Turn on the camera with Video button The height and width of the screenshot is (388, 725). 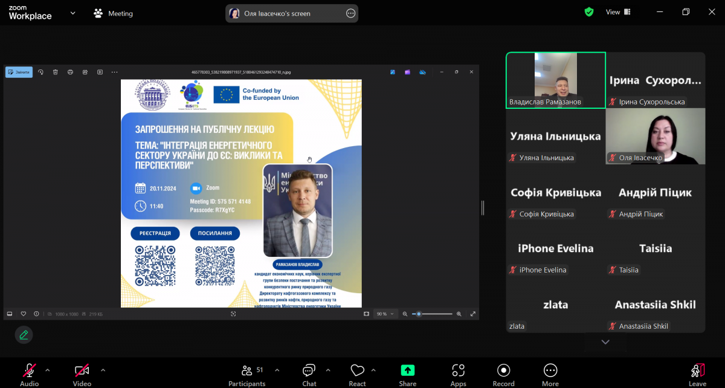(x=82, y=375)
